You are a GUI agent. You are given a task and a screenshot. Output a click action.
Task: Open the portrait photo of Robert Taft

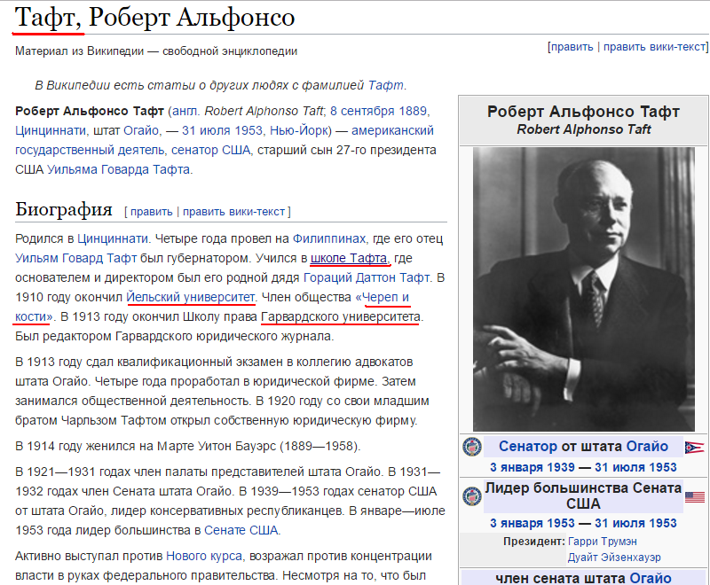(x=584, y=289)
